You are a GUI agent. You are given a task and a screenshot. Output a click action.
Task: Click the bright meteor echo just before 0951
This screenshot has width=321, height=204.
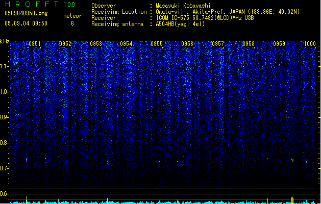27,160
